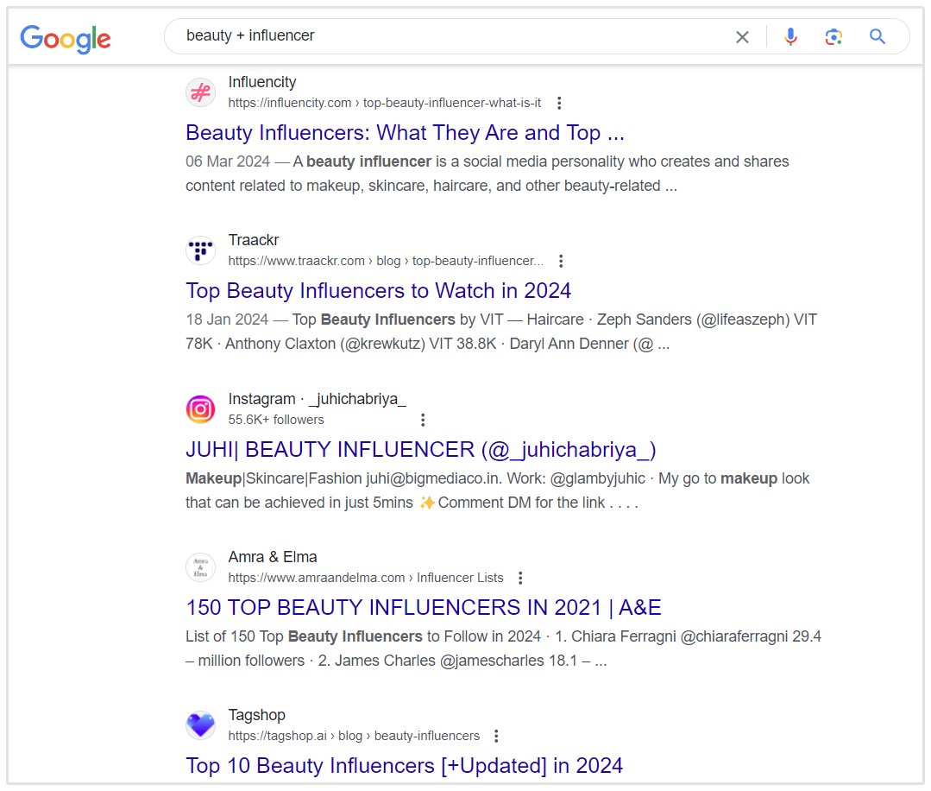Open "Top 10 Beauty Influencers [+Updated] in 2024"
The width and height of the screenshot is (931, 791).
[404, 765]
